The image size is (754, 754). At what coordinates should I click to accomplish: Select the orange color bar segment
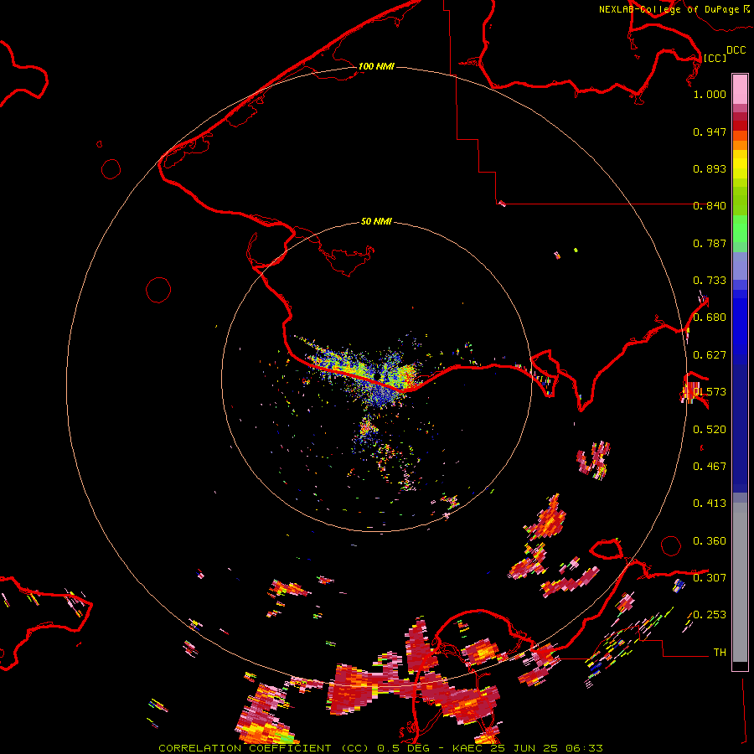point(740,145)
